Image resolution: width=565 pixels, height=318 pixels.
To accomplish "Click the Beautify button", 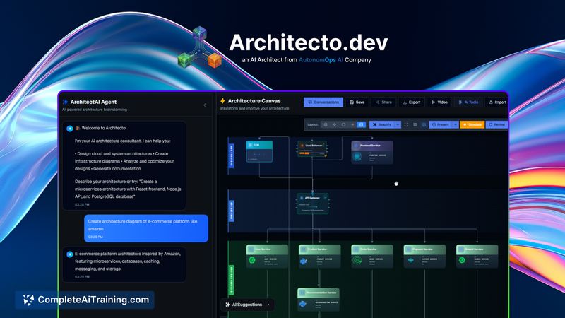I will pos(381,124).
